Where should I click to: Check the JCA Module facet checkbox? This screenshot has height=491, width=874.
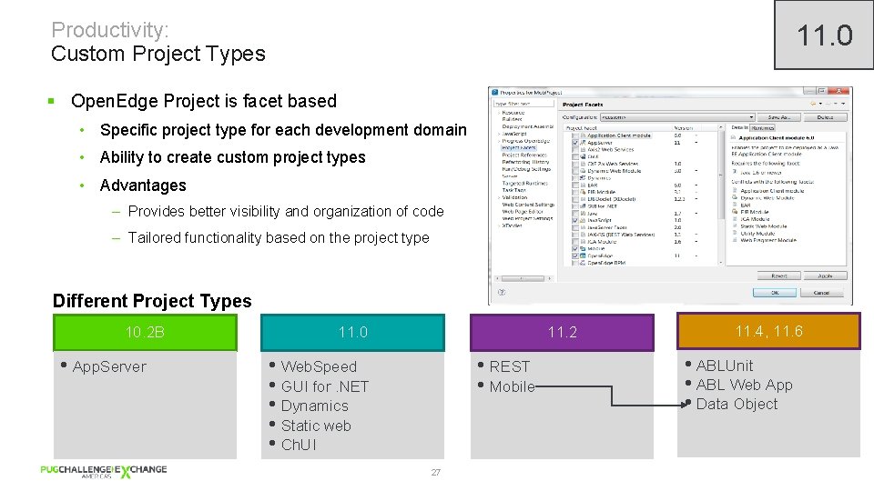575,242
